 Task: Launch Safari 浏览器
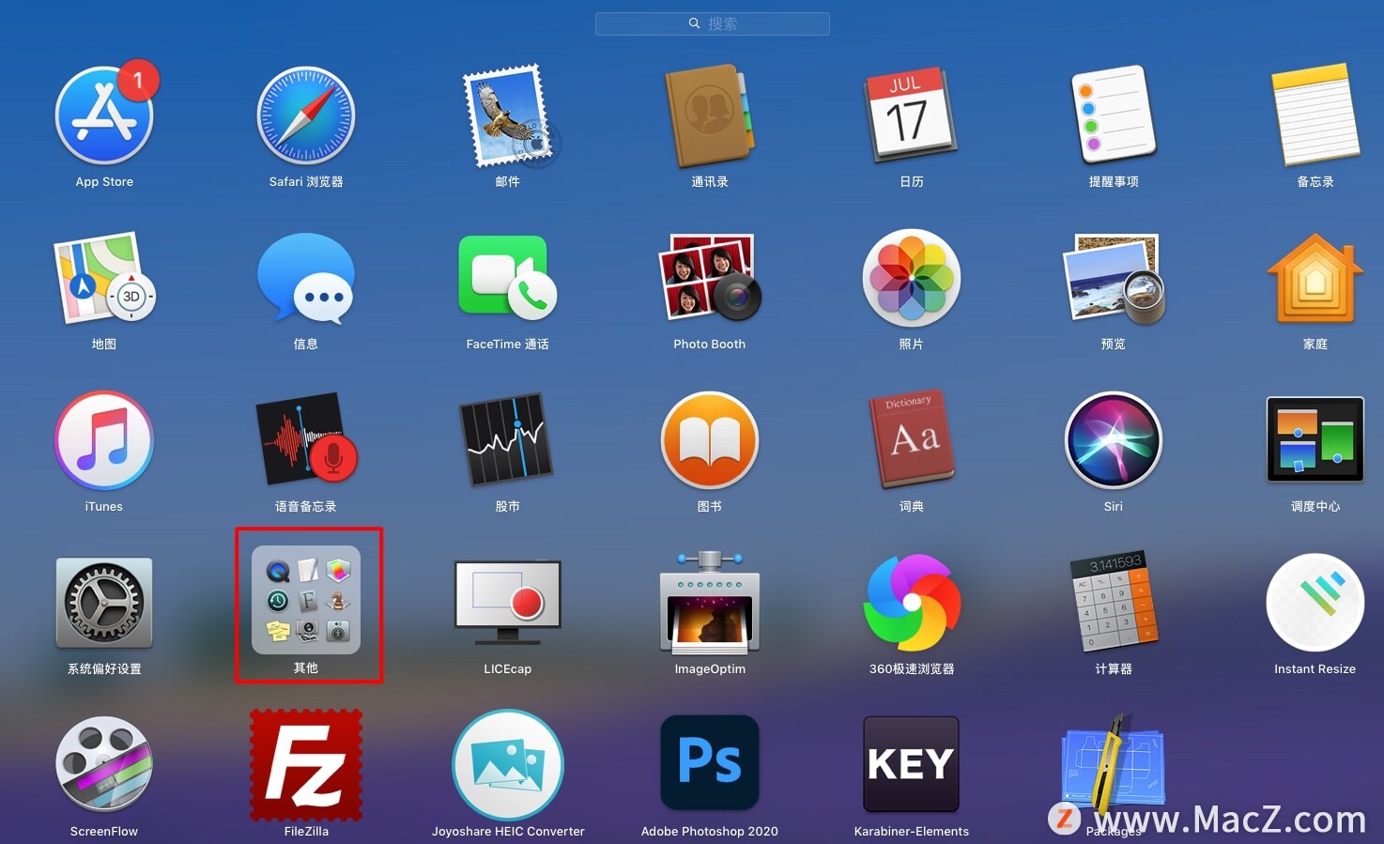click(306, 115)
